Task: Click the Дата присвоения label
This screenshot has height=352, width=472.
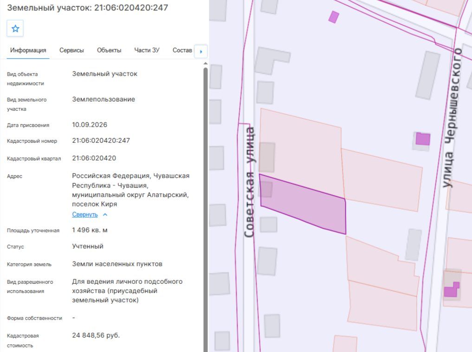Action: [x=28, y=126]
